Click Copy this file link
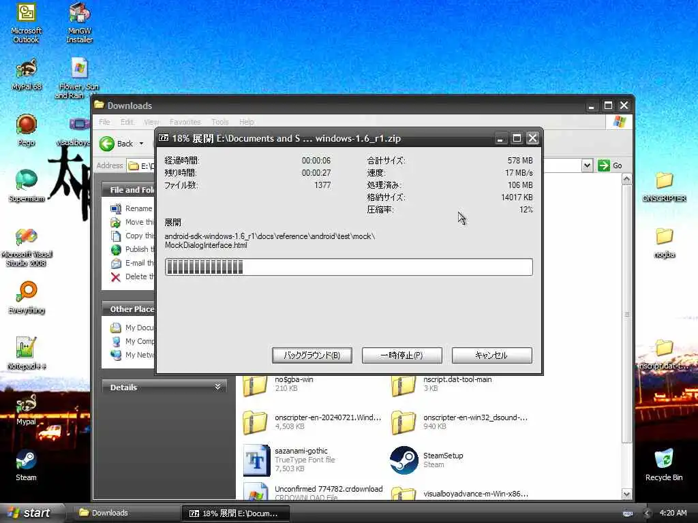The width and height of the screenshot is (698, 523). click(140, 236)
